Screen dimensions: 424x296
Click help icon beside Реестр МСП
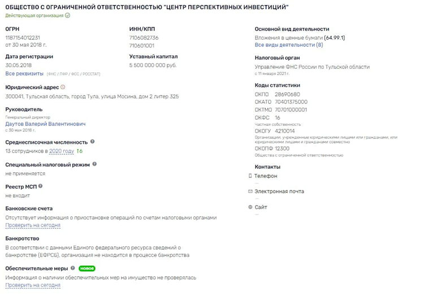pos(41,186)
